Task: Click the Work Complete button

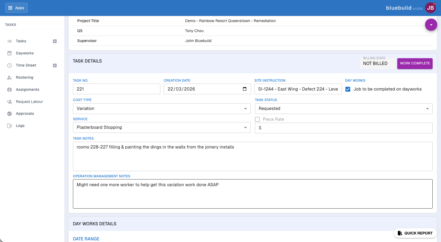Action: (415, 63)
